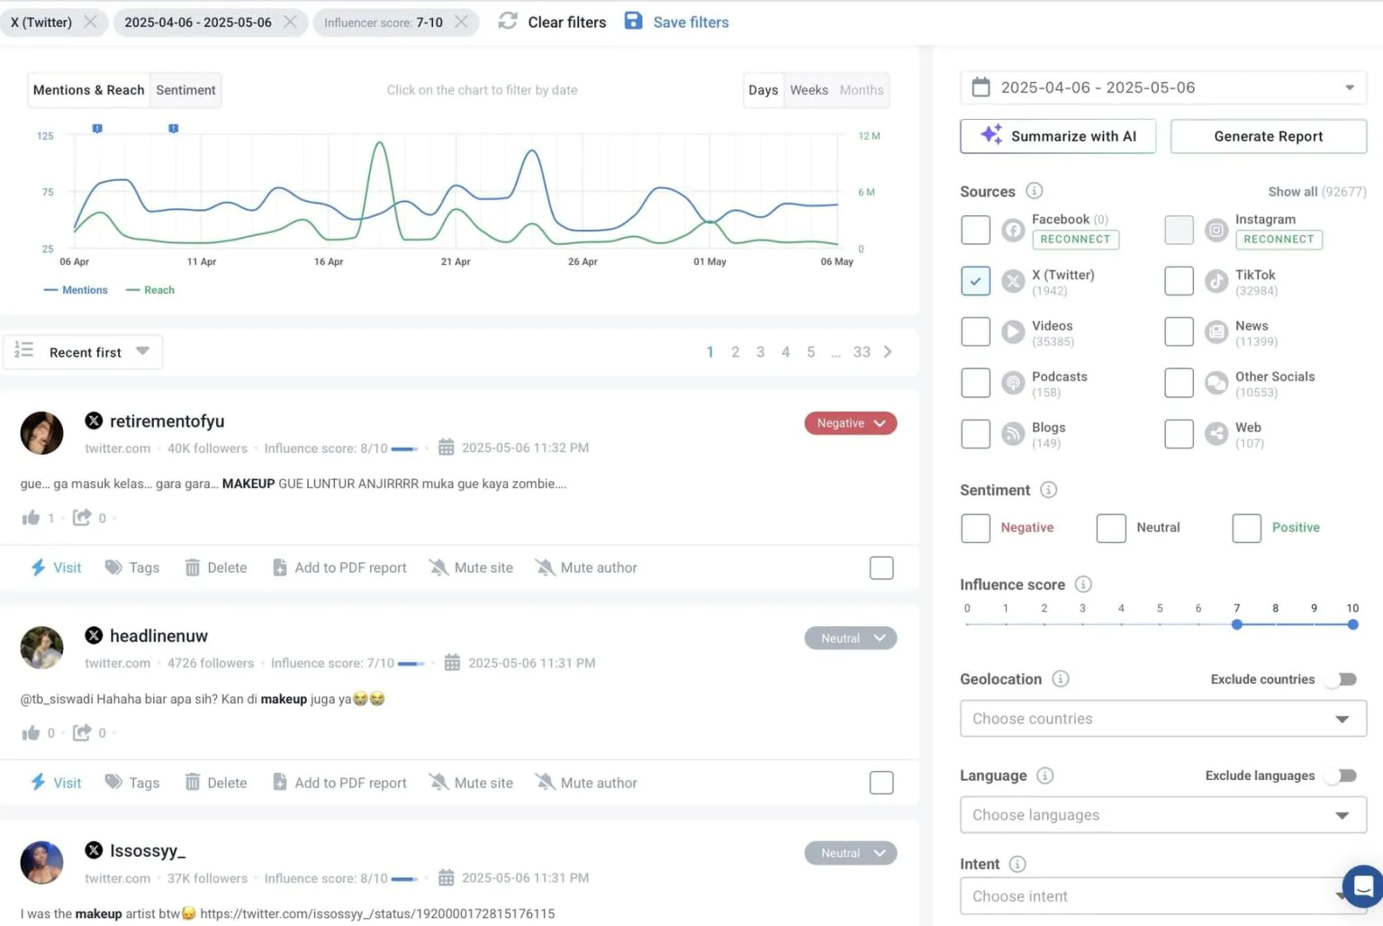Add headlinenuw's mention to PDF report
Screen dimensions: 1383x926
coord(339,782)
